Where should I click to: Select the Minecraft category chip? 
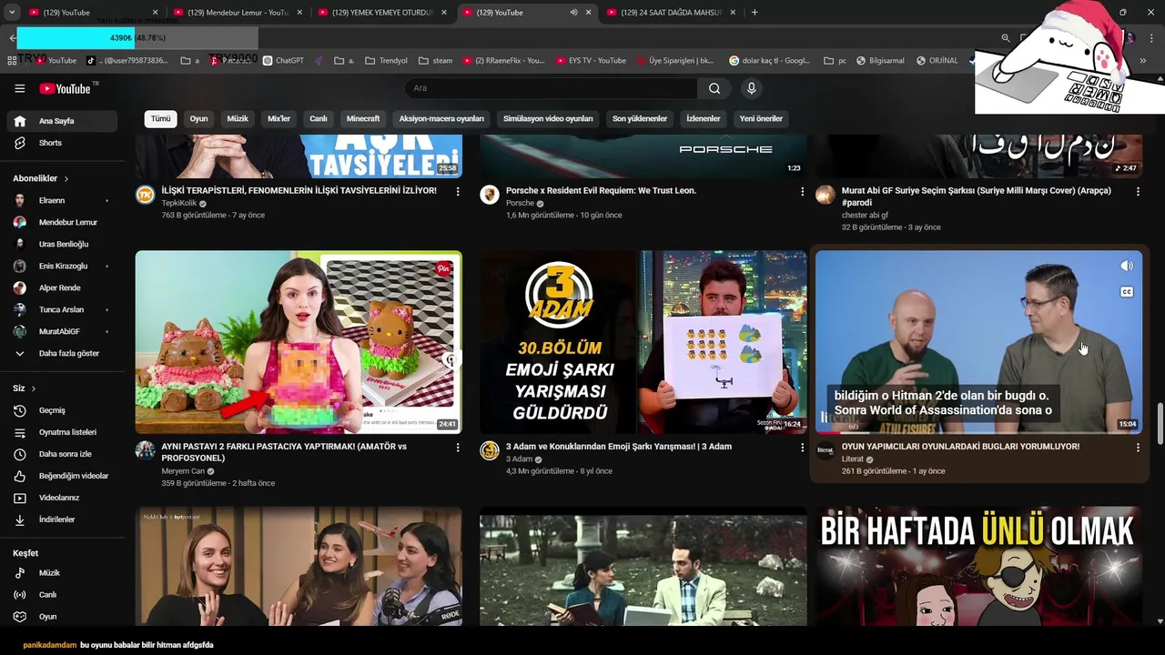coord(363,118)
